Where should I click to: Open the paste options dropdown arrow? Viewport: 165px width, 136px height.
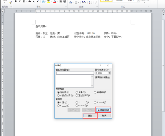(x=5, y=2)
